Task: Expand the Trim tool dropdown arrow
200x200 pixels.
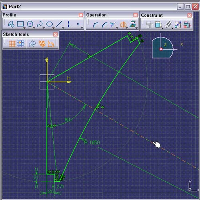Action: click(117, 28)
